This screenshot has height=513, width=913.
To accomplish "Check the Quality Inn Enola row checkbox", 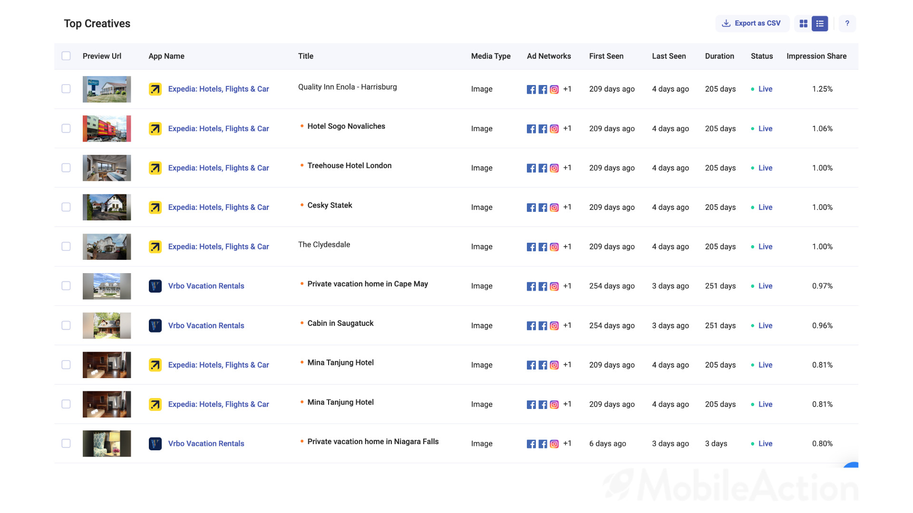I will pos(66,89).
